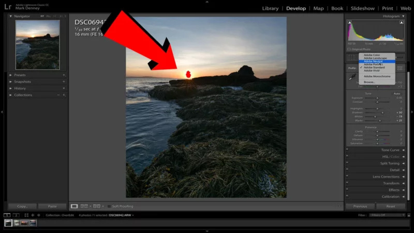The width and height of the screenshot is (414, 233).
Task: Add a new collection with plus icon
Action: tap(64, 95)
